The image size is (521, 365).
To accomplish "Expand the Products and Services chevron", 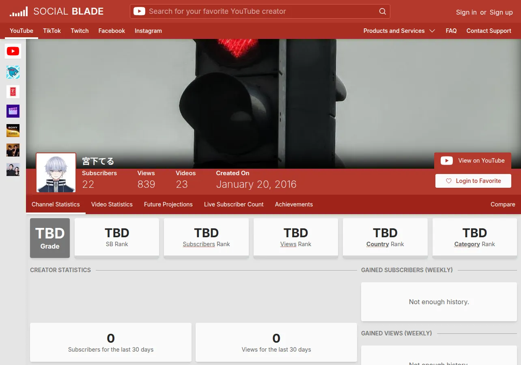I will 432,31.
